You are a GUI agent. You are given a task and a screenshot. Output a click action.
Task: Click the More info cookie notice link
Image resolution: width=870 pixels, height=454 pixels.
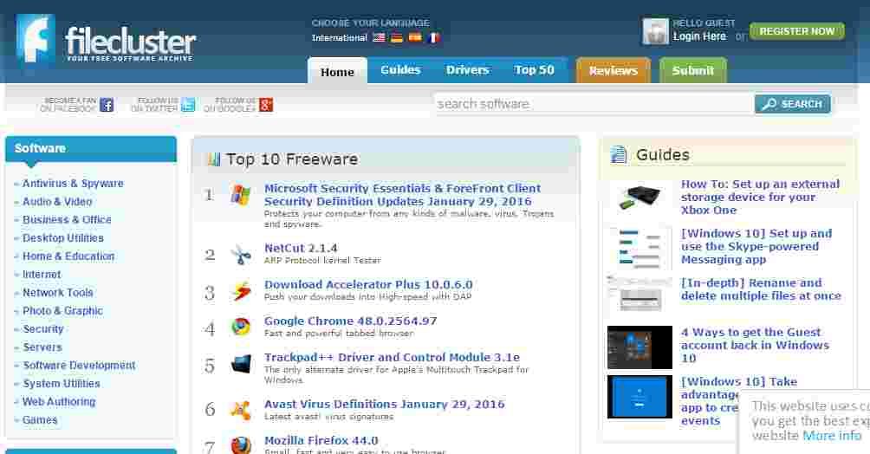[832, 436]
